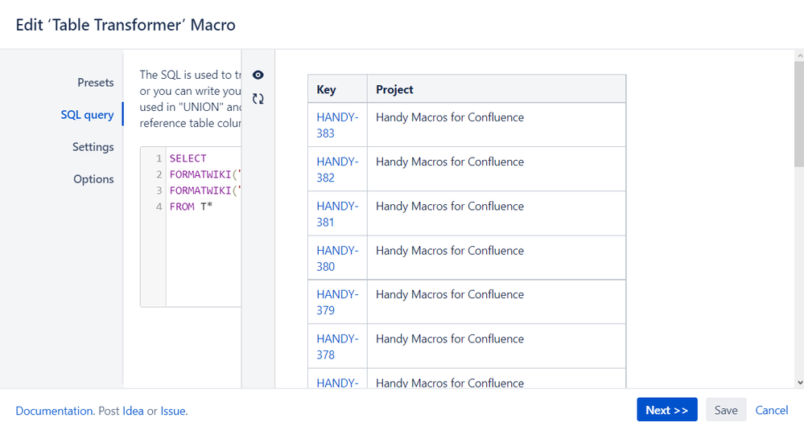Toggle the preview eye icon
Image resolution: width=804 pixels, height=426 pixels.
coord(258,75)
